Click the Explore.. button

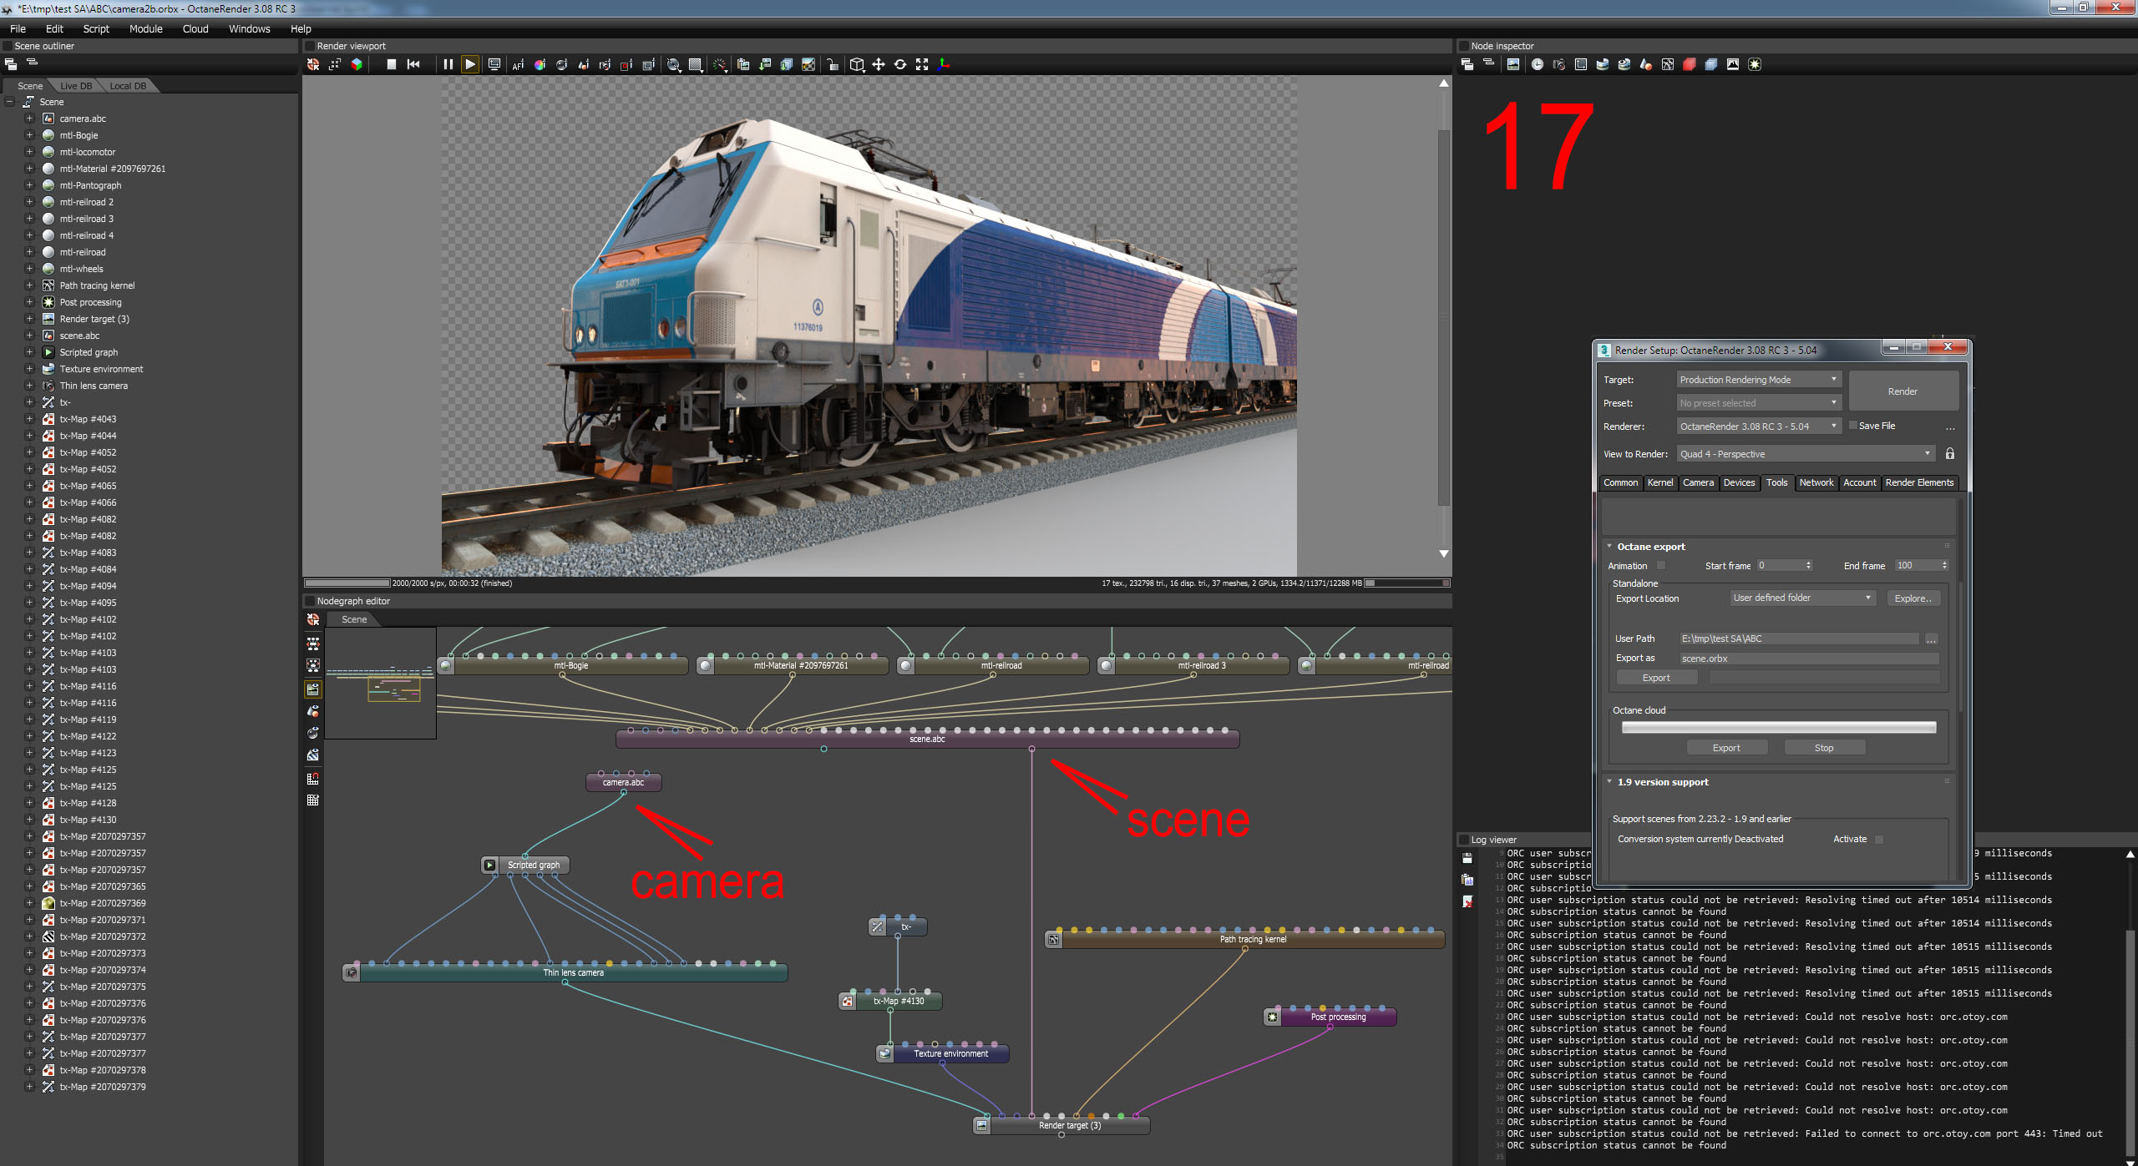pos(1913,598)
